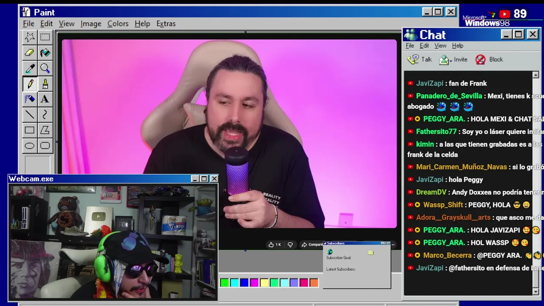Click username 'Panadero_de_Sevilla' in chat
544x306 pixels.
pos(449,96)
